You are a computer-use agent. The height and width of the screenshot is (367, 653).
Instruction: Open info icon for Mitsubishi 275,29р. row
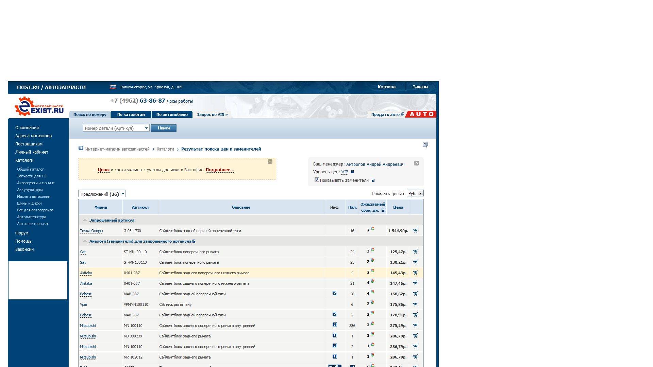[x=335, y=325]
